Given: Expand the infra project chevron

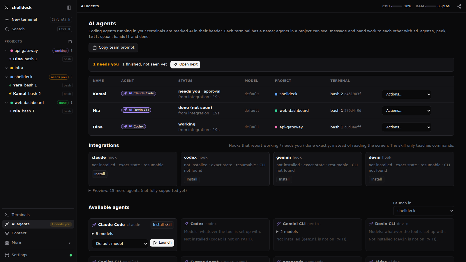Looking at the screenshot, I should tap(6, 68).
